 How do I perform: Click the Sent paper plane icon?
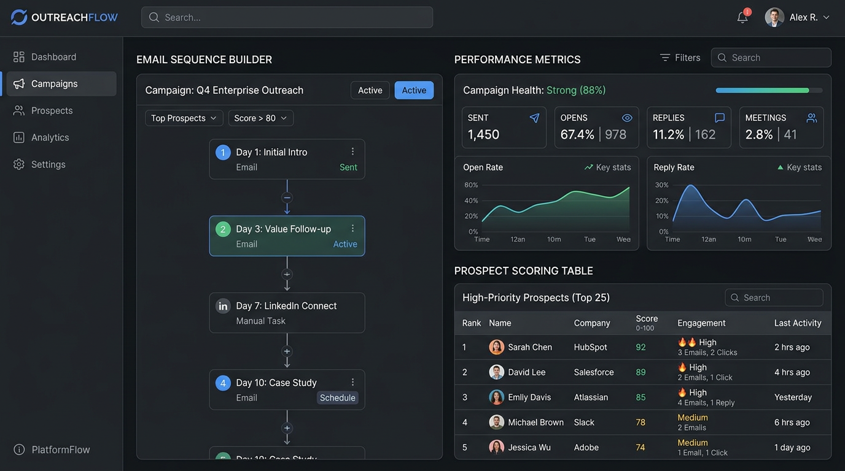(x=534, y=118)
